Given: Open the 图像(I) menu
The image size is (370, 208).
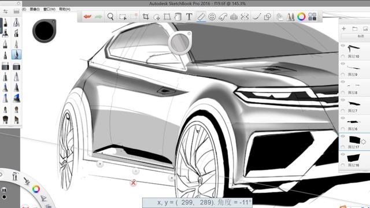Looking at the screenshot, I should 35,9.
